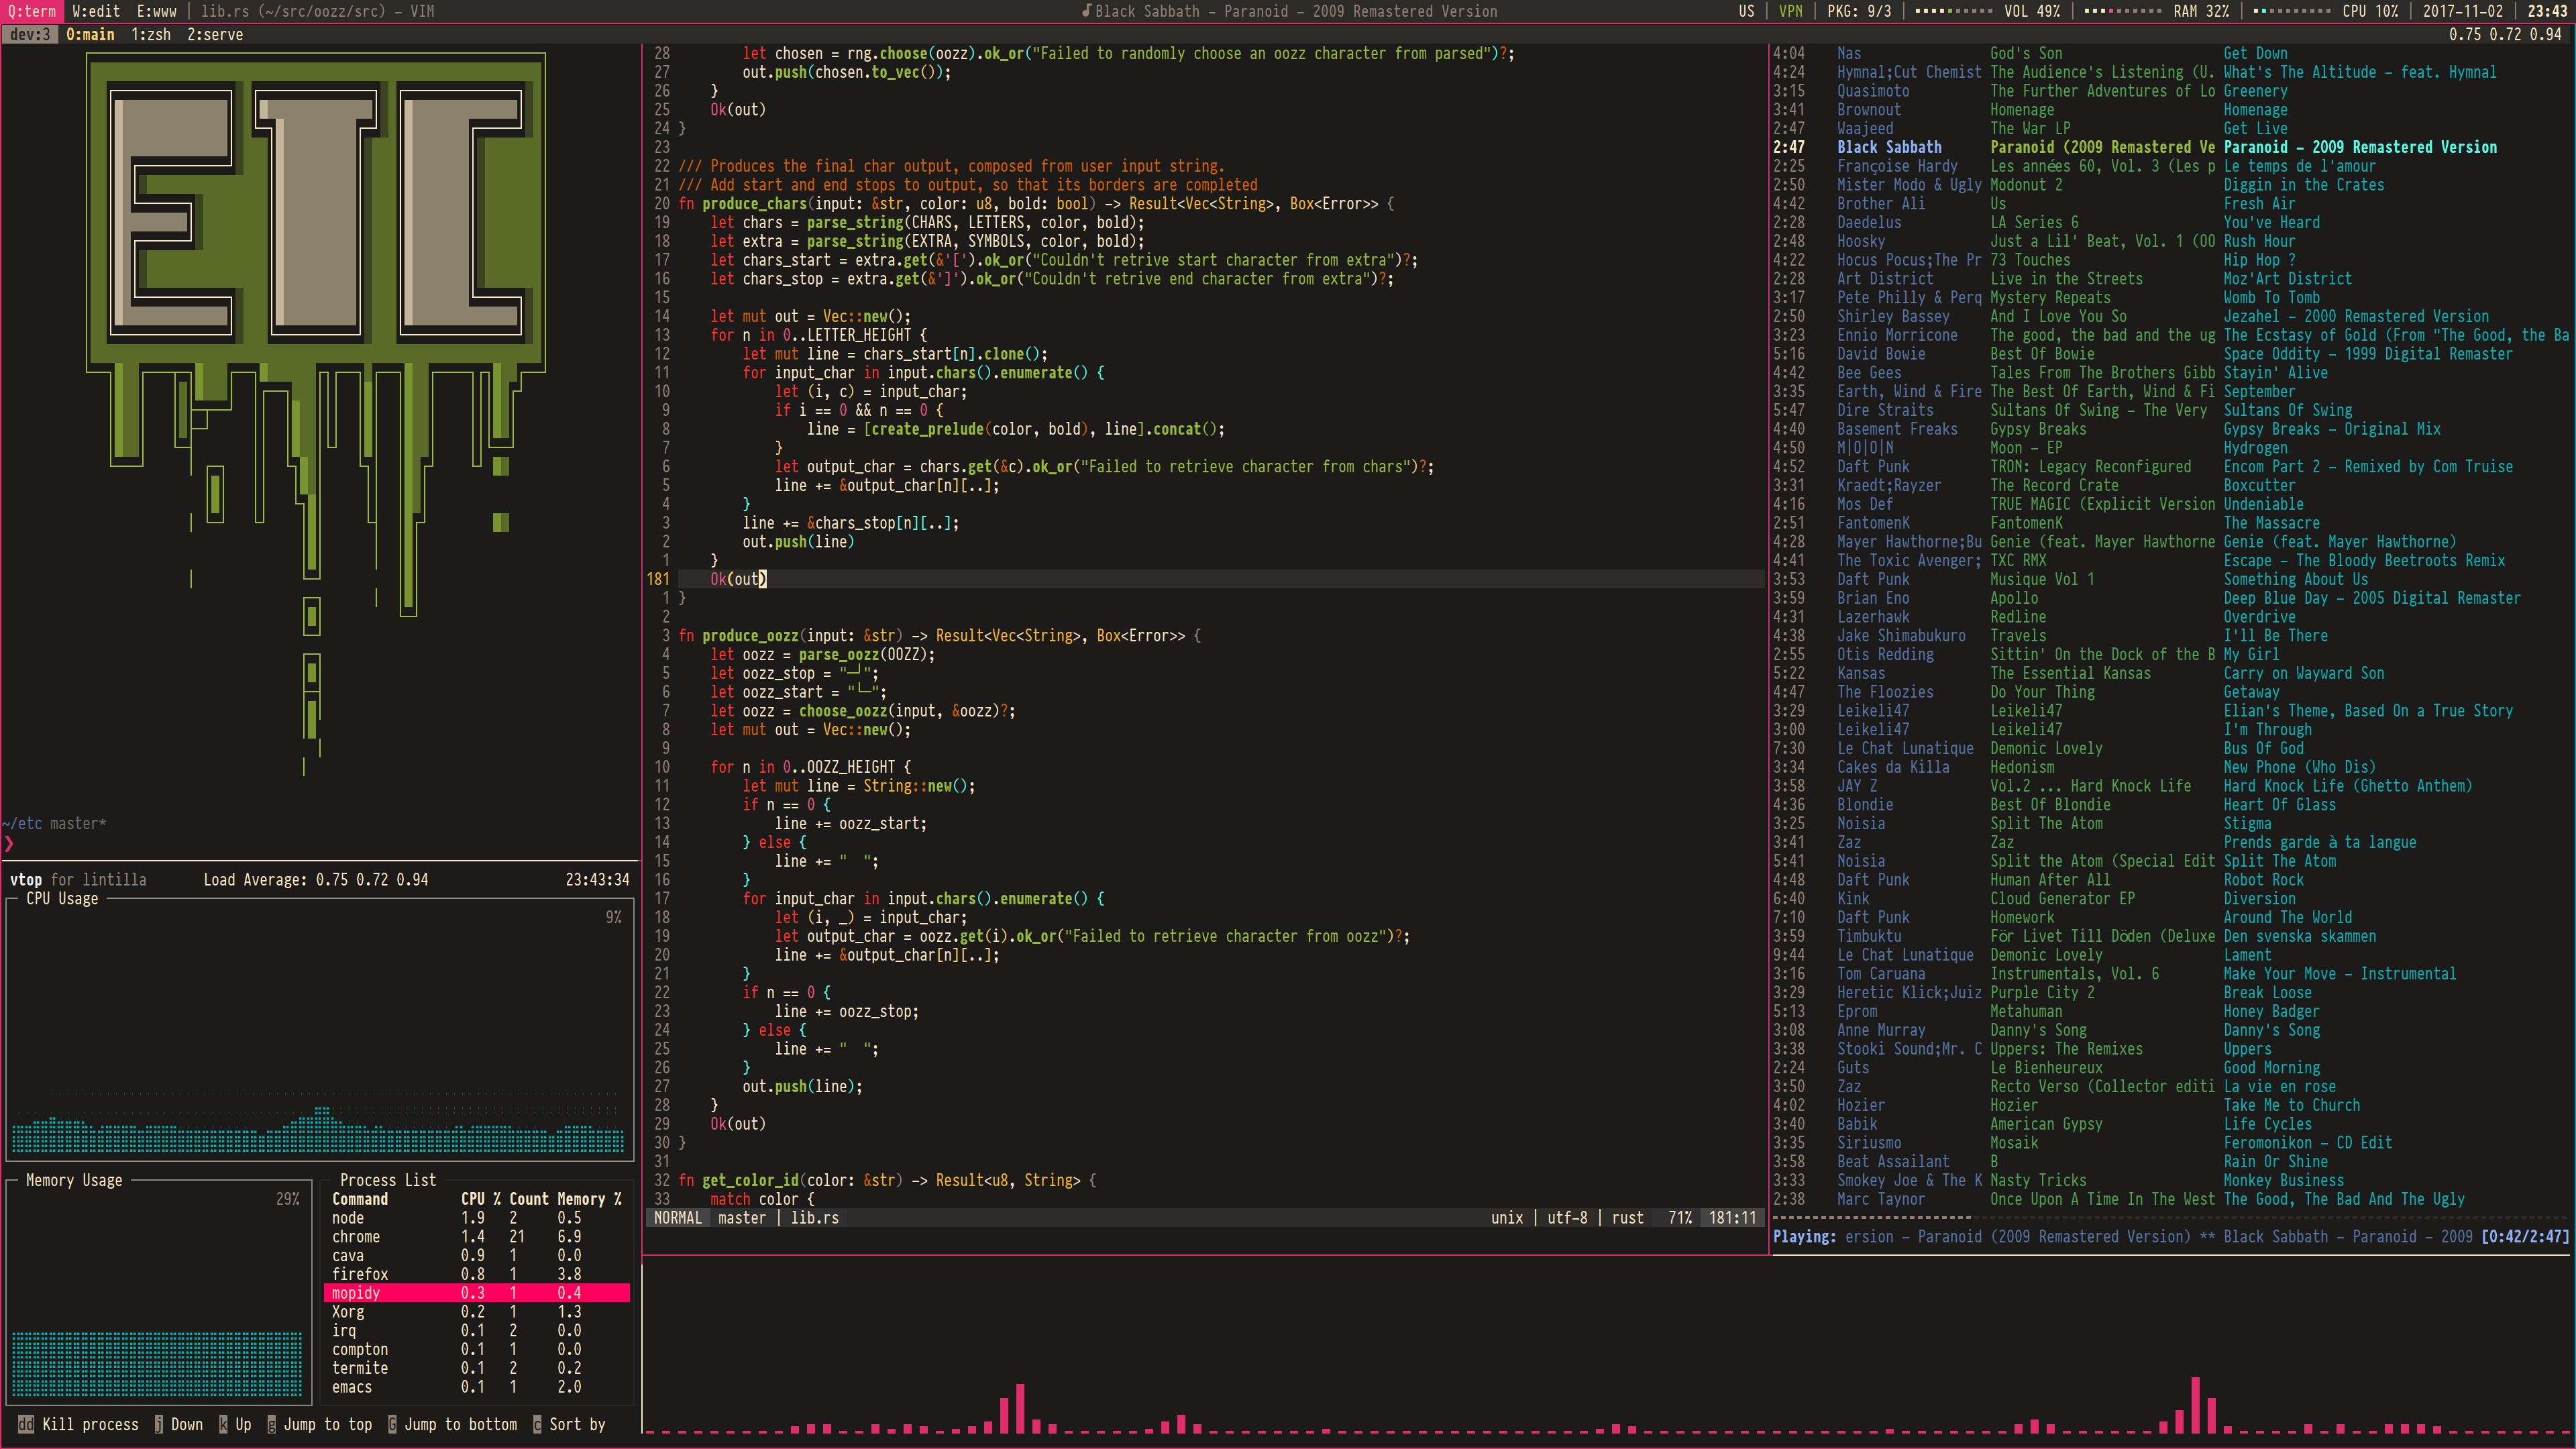Click the 'c' key icon for Sort by
Image resolution: width=2576 pixels, height=1449 pixels.
(537, 1424)
